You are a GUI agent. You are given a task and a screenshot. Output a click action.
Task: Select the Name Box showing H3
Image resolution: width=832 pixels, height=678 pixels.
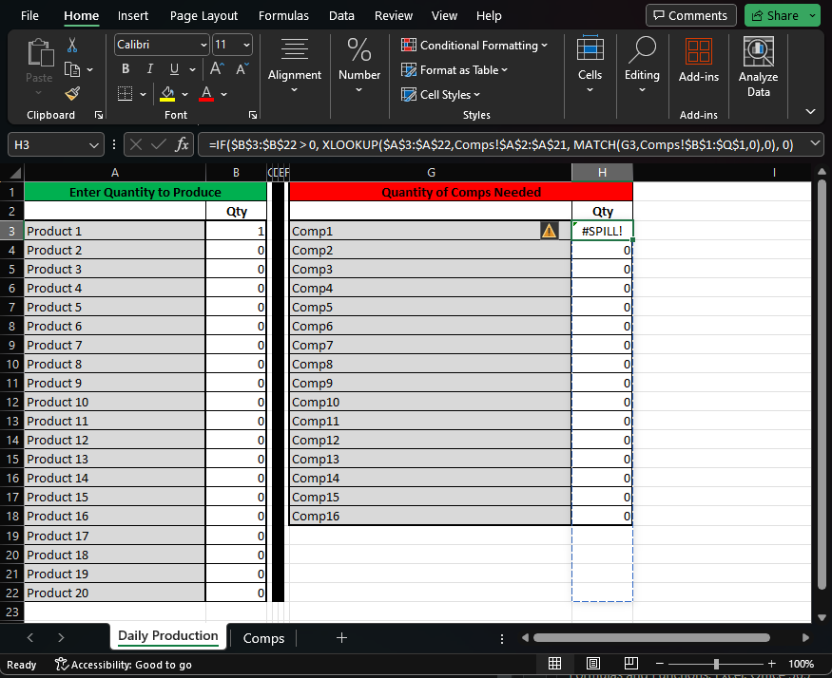[48, 143]
